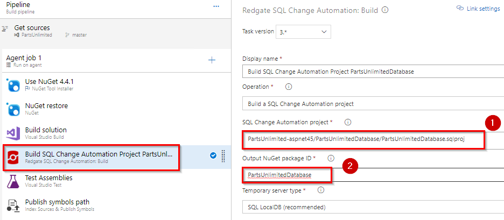Viewport: 504px width, 220px height.
Task: Open the Operation dropdown
Action: tap(373, 104)
